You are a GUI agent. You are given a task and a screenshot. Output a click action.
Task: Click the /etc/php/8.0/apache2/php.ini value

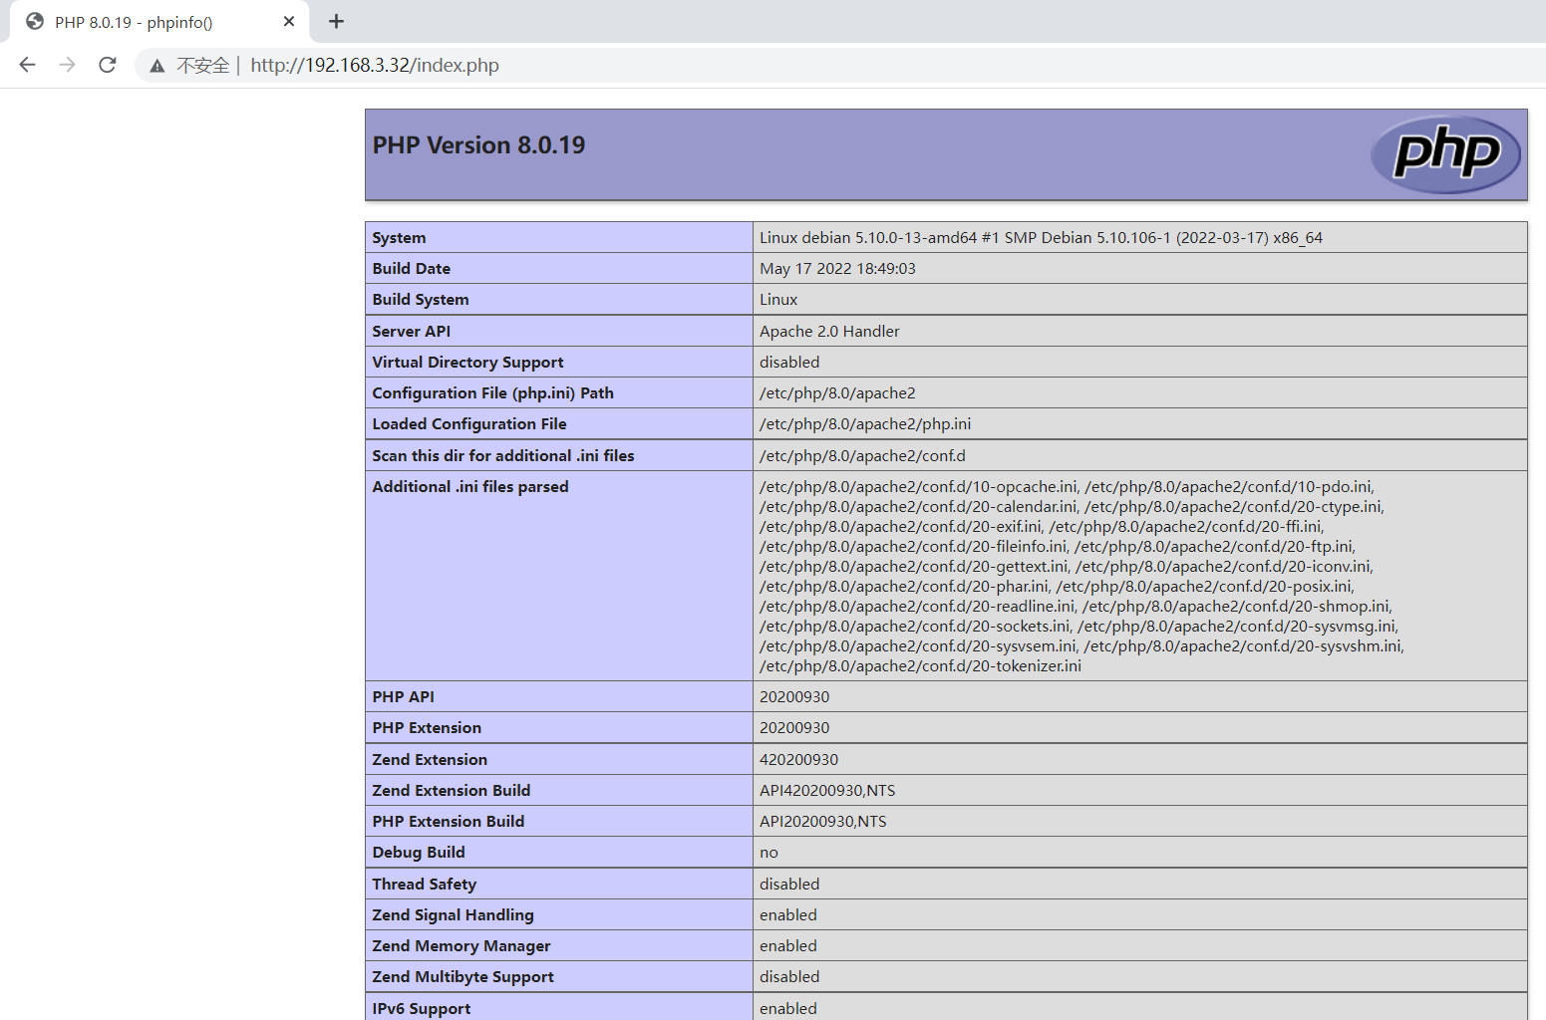[x=865, y=424]
